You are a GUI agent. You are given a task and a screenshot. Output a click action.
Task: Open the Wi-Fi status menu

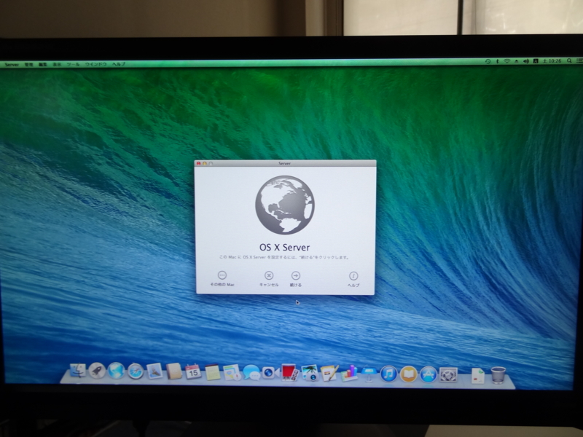point(506,61)
